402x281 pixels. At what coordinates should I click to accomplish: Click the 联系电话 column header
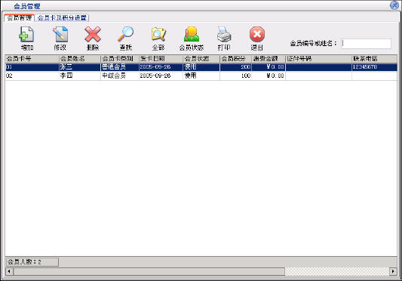(375, 59)
